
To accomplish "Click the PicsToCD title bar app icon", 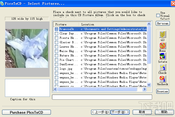I will [x=2, y=3].
